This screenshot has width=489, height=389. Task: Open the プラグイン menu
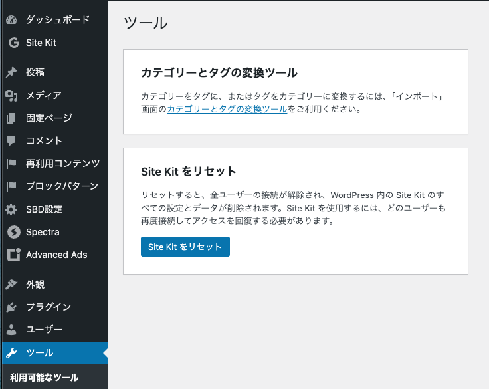pos(55,307)
